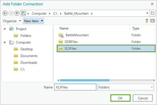
Task: Click the scroll right arrow
Action: [154, 80]
